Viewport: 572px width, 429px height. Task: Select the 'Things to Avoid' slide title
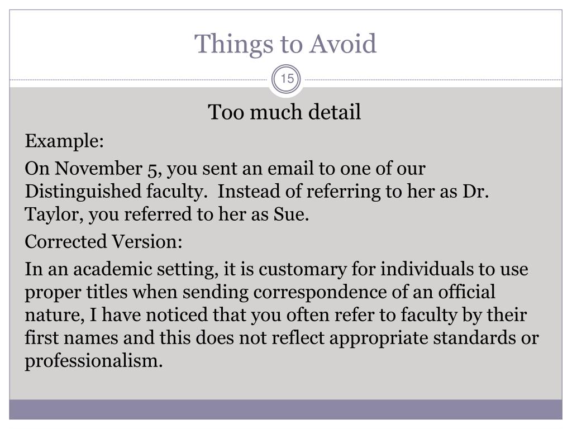[x=285, y=44]
